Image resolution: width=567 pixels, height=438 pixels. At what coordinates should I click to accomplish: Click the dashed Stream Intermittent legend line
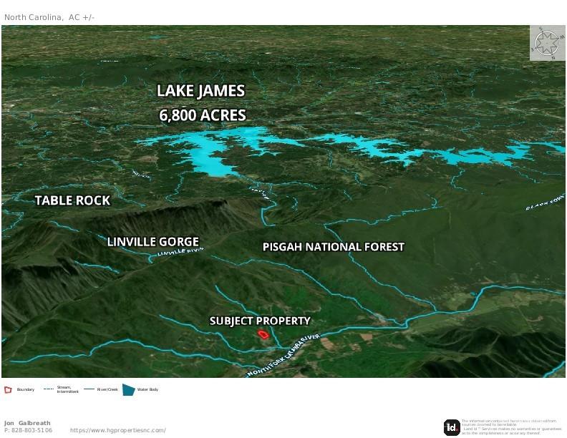click(49, 389)
